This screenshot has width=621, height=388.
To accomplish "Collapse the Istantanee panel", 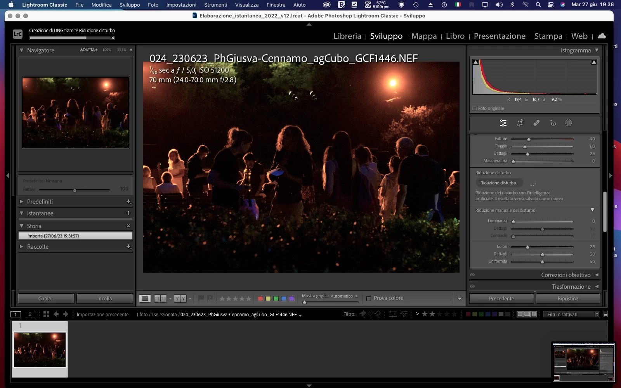I will [22, 213].
